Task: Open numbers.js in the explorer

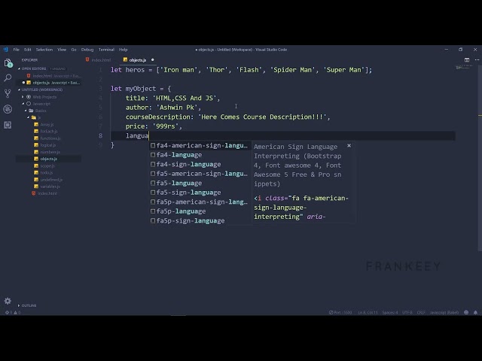Action: (50, 152)
